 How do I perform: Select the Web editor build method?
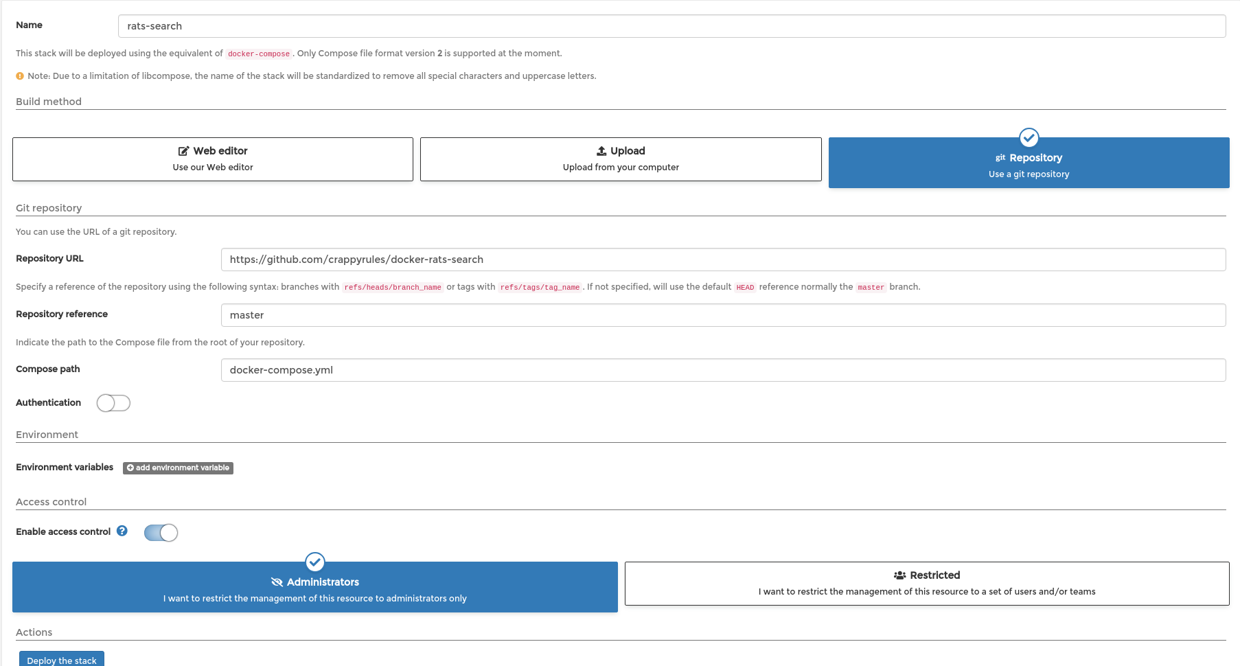213,159
